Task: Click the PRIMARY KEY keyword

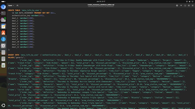Action: [40, 13]
